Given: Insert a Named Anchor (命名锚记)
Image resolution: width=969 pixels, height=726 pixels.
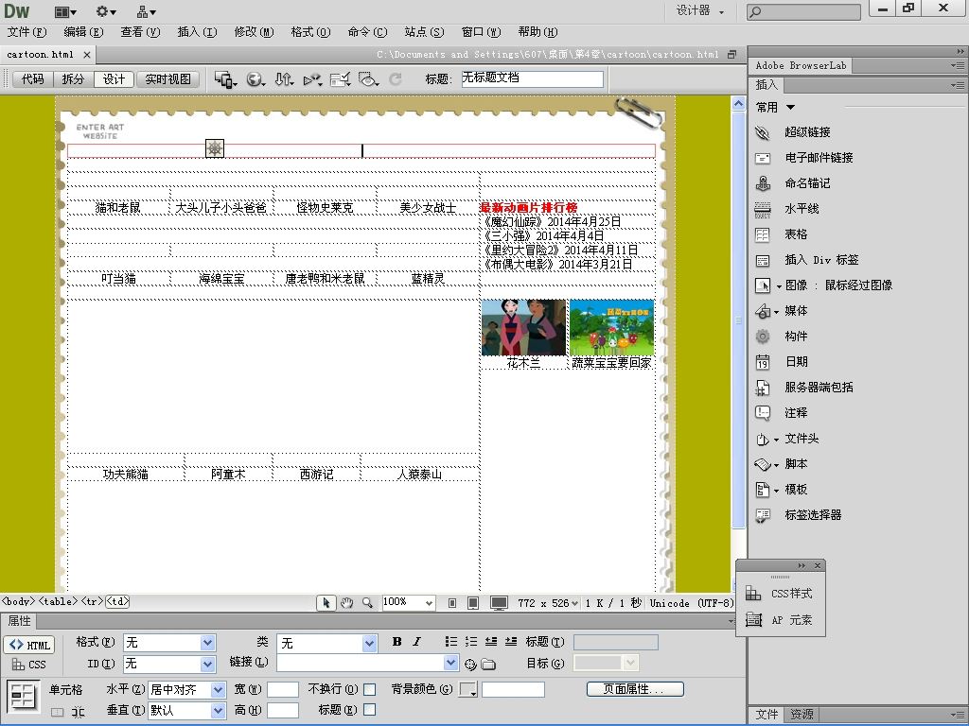Looking at the screenshot, I should tap(763, 183).
